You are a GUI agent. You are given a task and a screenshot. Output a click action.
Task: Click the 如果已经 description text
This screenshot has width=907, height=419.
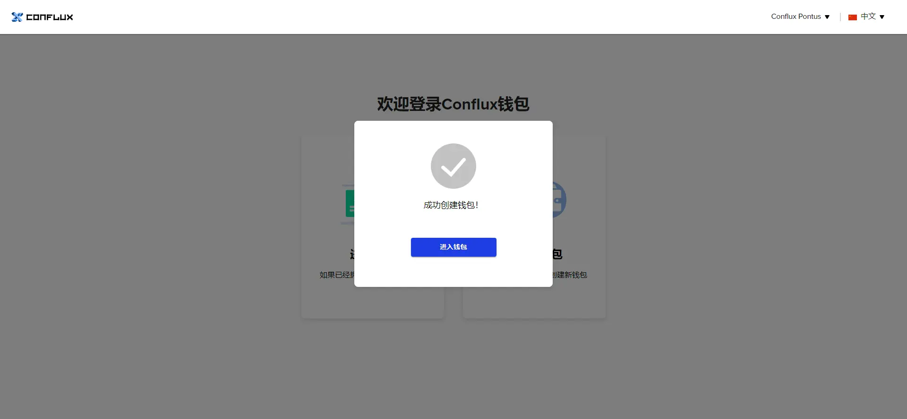click(x=337, y=275)
